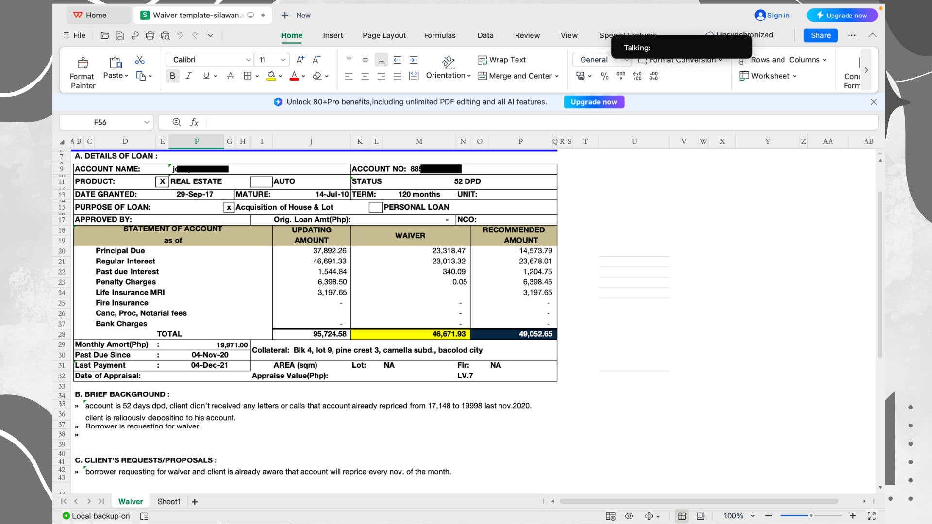Toggle the REAL ESTATE checkbox
The image size is (932, 524).
click(x=162, y=181)
